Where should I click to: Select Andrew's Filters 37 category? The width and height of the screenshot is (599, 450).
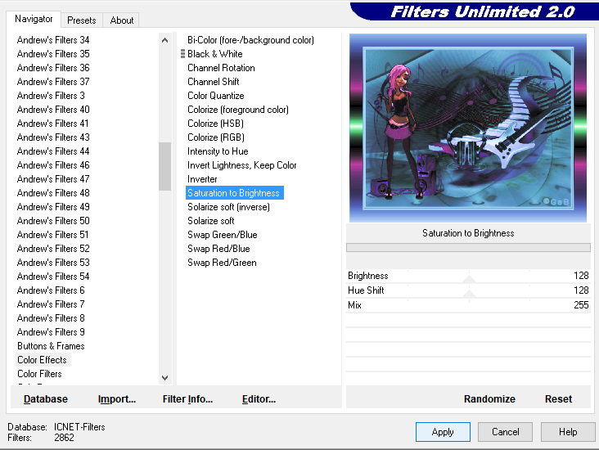[x=53, y=82]
